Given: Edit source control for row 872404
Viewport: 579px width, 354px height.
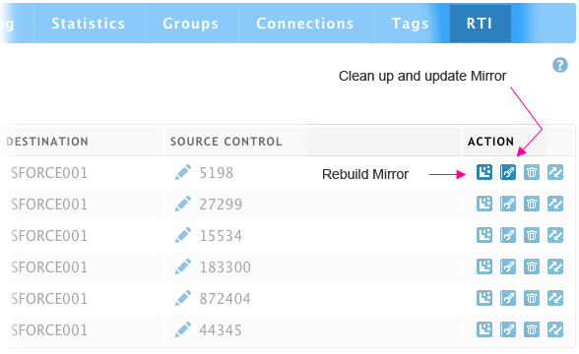Looking at the screenshot, I should pyautogui.click(x=183, y=298).
